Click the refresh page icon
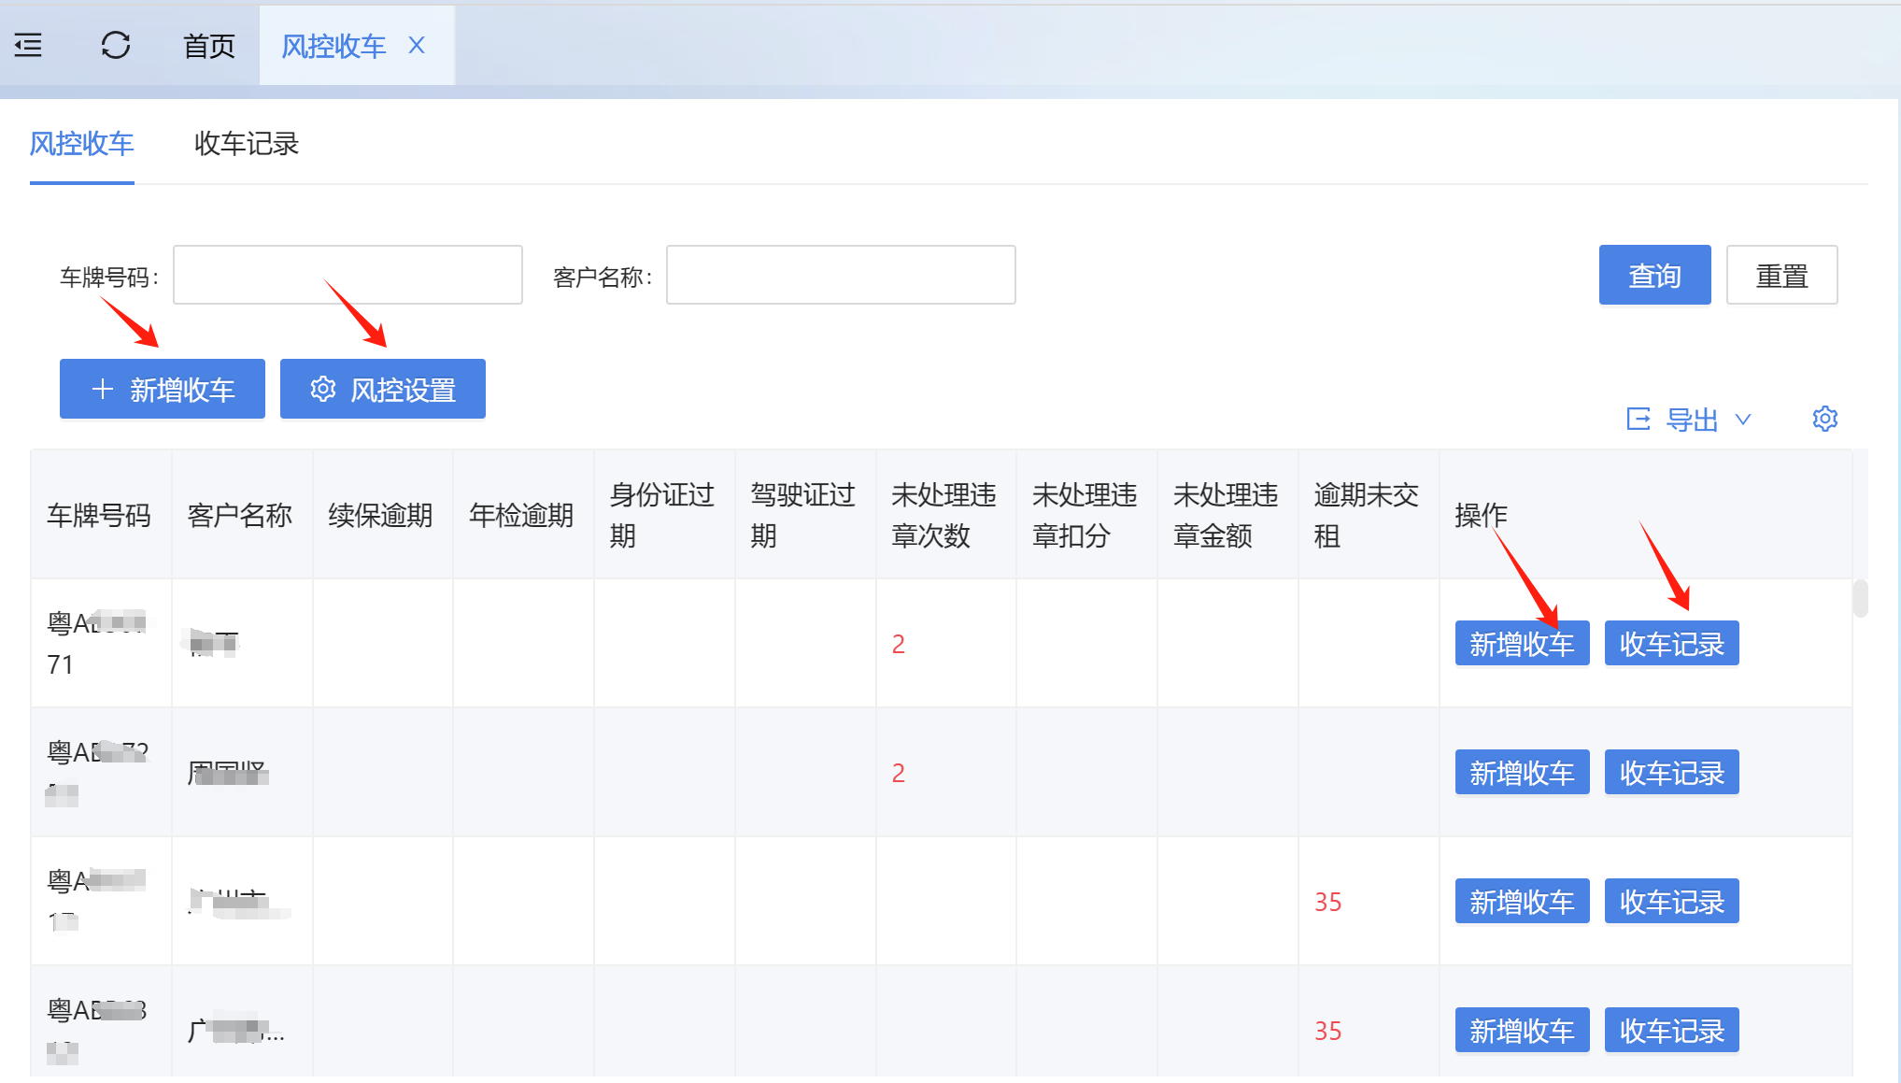 [x=116, y=45]
